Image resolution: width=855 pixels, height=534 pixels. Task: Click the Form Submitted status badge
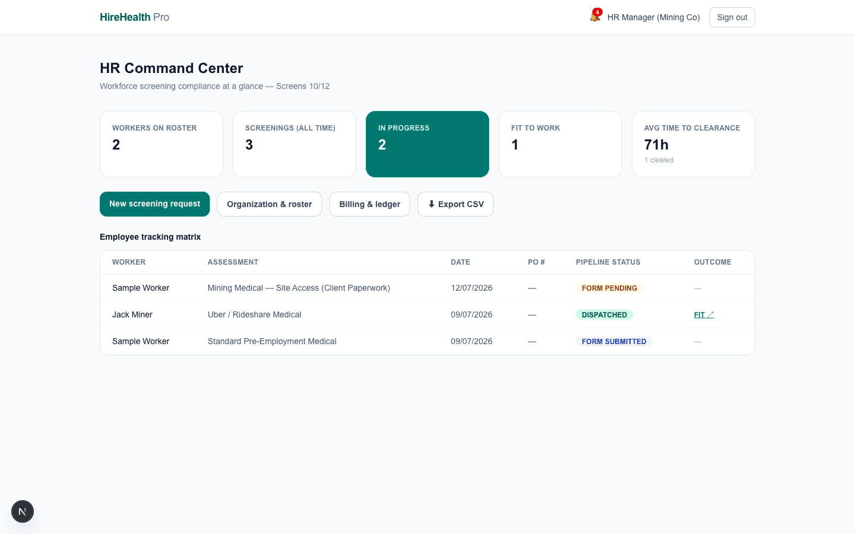point(614,342)
